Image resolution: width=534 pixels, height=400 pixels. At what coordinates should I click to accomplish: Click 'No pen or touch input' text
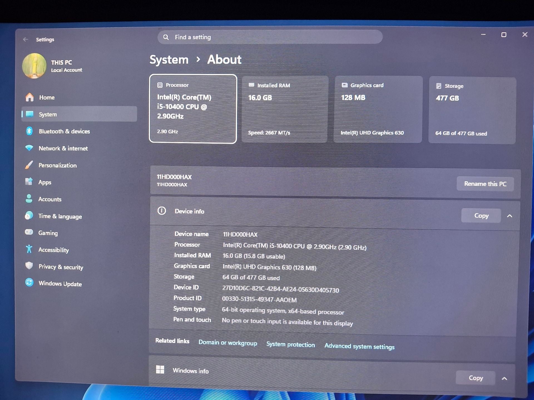pyautogui.click(x=287, y=322)
